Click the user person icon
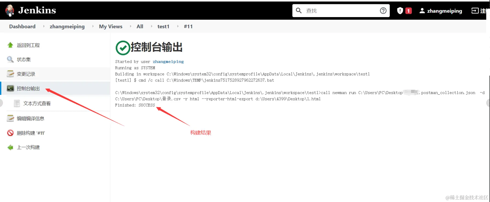Viewport: 490px width, 202px height. 422,11
